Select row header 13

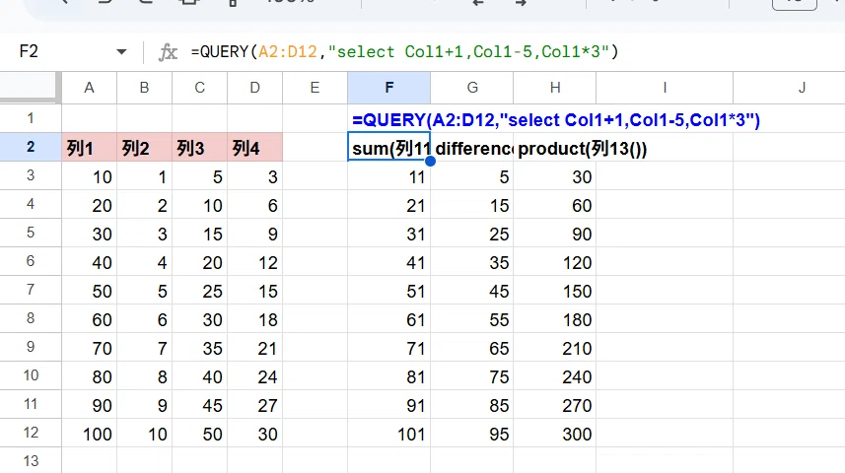tap(31, 460)
